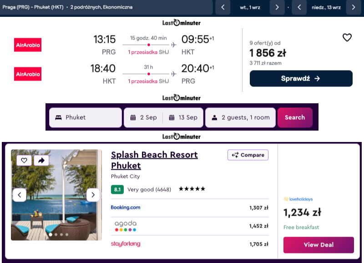Share Splash Beach Resort using arrow icon
The width and height of the screenshot is (364, 263).
tap(41, 161)
